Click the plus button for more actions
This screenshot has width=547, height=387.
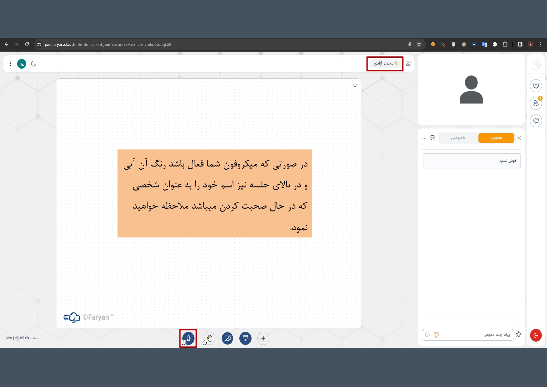[x=263, y=338]
